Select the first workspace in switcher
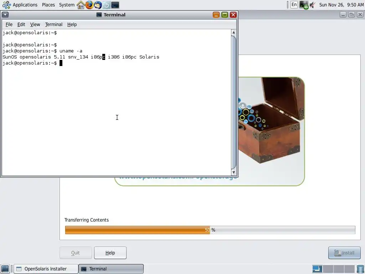The height and width of the screenshot is (274, 365). coord(317,269)
